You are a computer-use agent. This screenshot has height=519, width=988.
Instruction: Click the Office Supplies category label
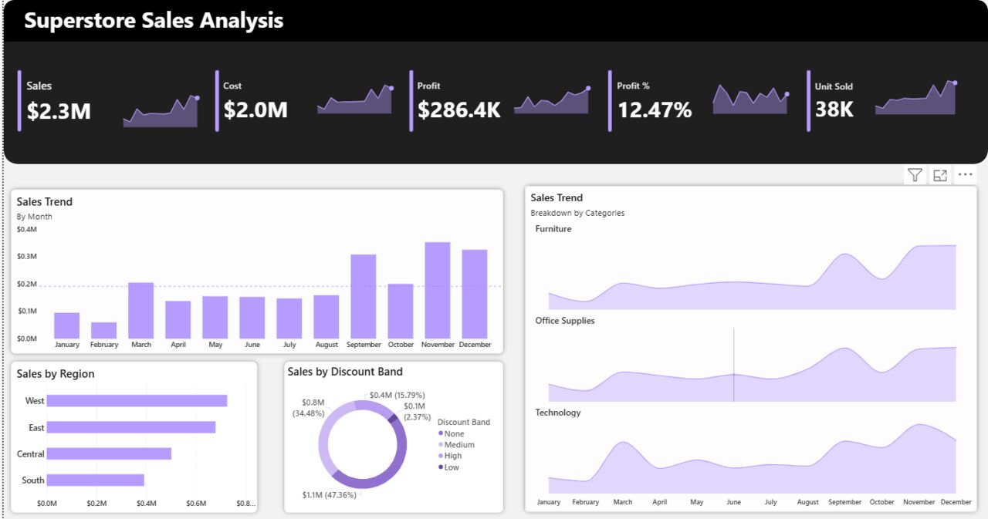(x=565, y=321)
